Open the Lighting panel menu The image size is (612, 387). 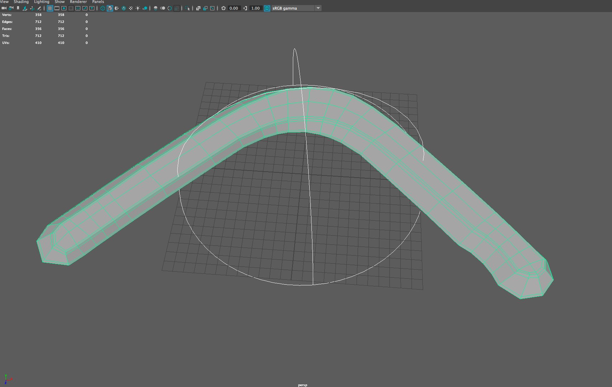coord(42,2)
